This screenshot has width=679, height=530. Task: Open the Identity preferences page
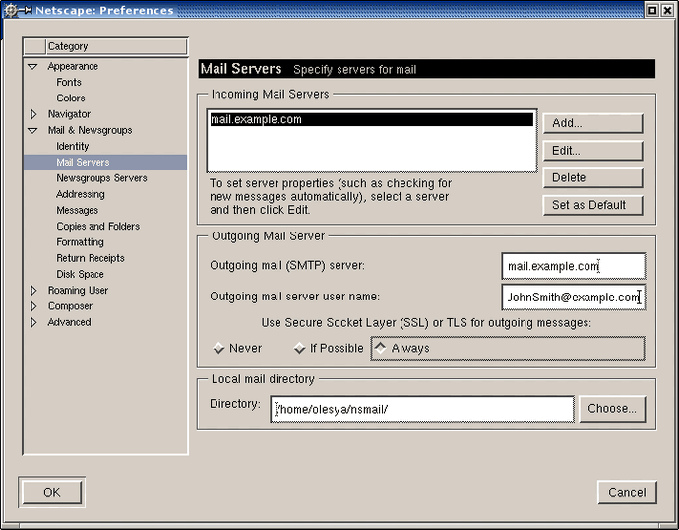coord(72,146)
